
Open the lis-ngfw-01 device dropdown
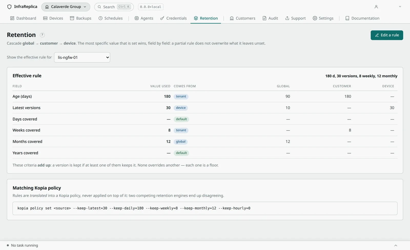pos(82,57)
